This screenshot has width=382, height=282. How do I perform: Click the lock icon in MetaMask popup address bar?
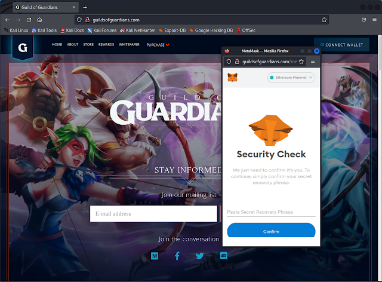click(237, 62)
